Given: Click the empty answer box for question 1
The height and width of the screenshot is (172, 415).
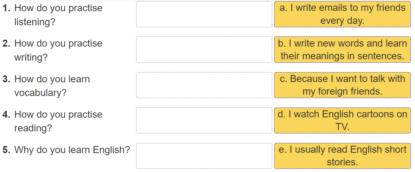Looking at the screenshot, I should 204,14.
